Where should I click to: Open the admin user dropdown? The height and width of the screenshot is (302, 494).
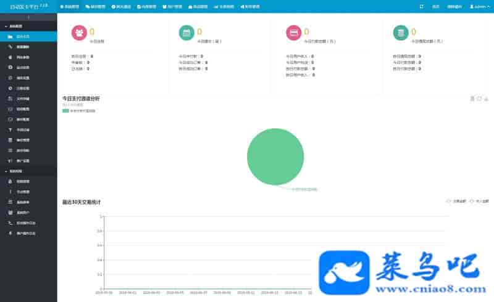point(480,7)
